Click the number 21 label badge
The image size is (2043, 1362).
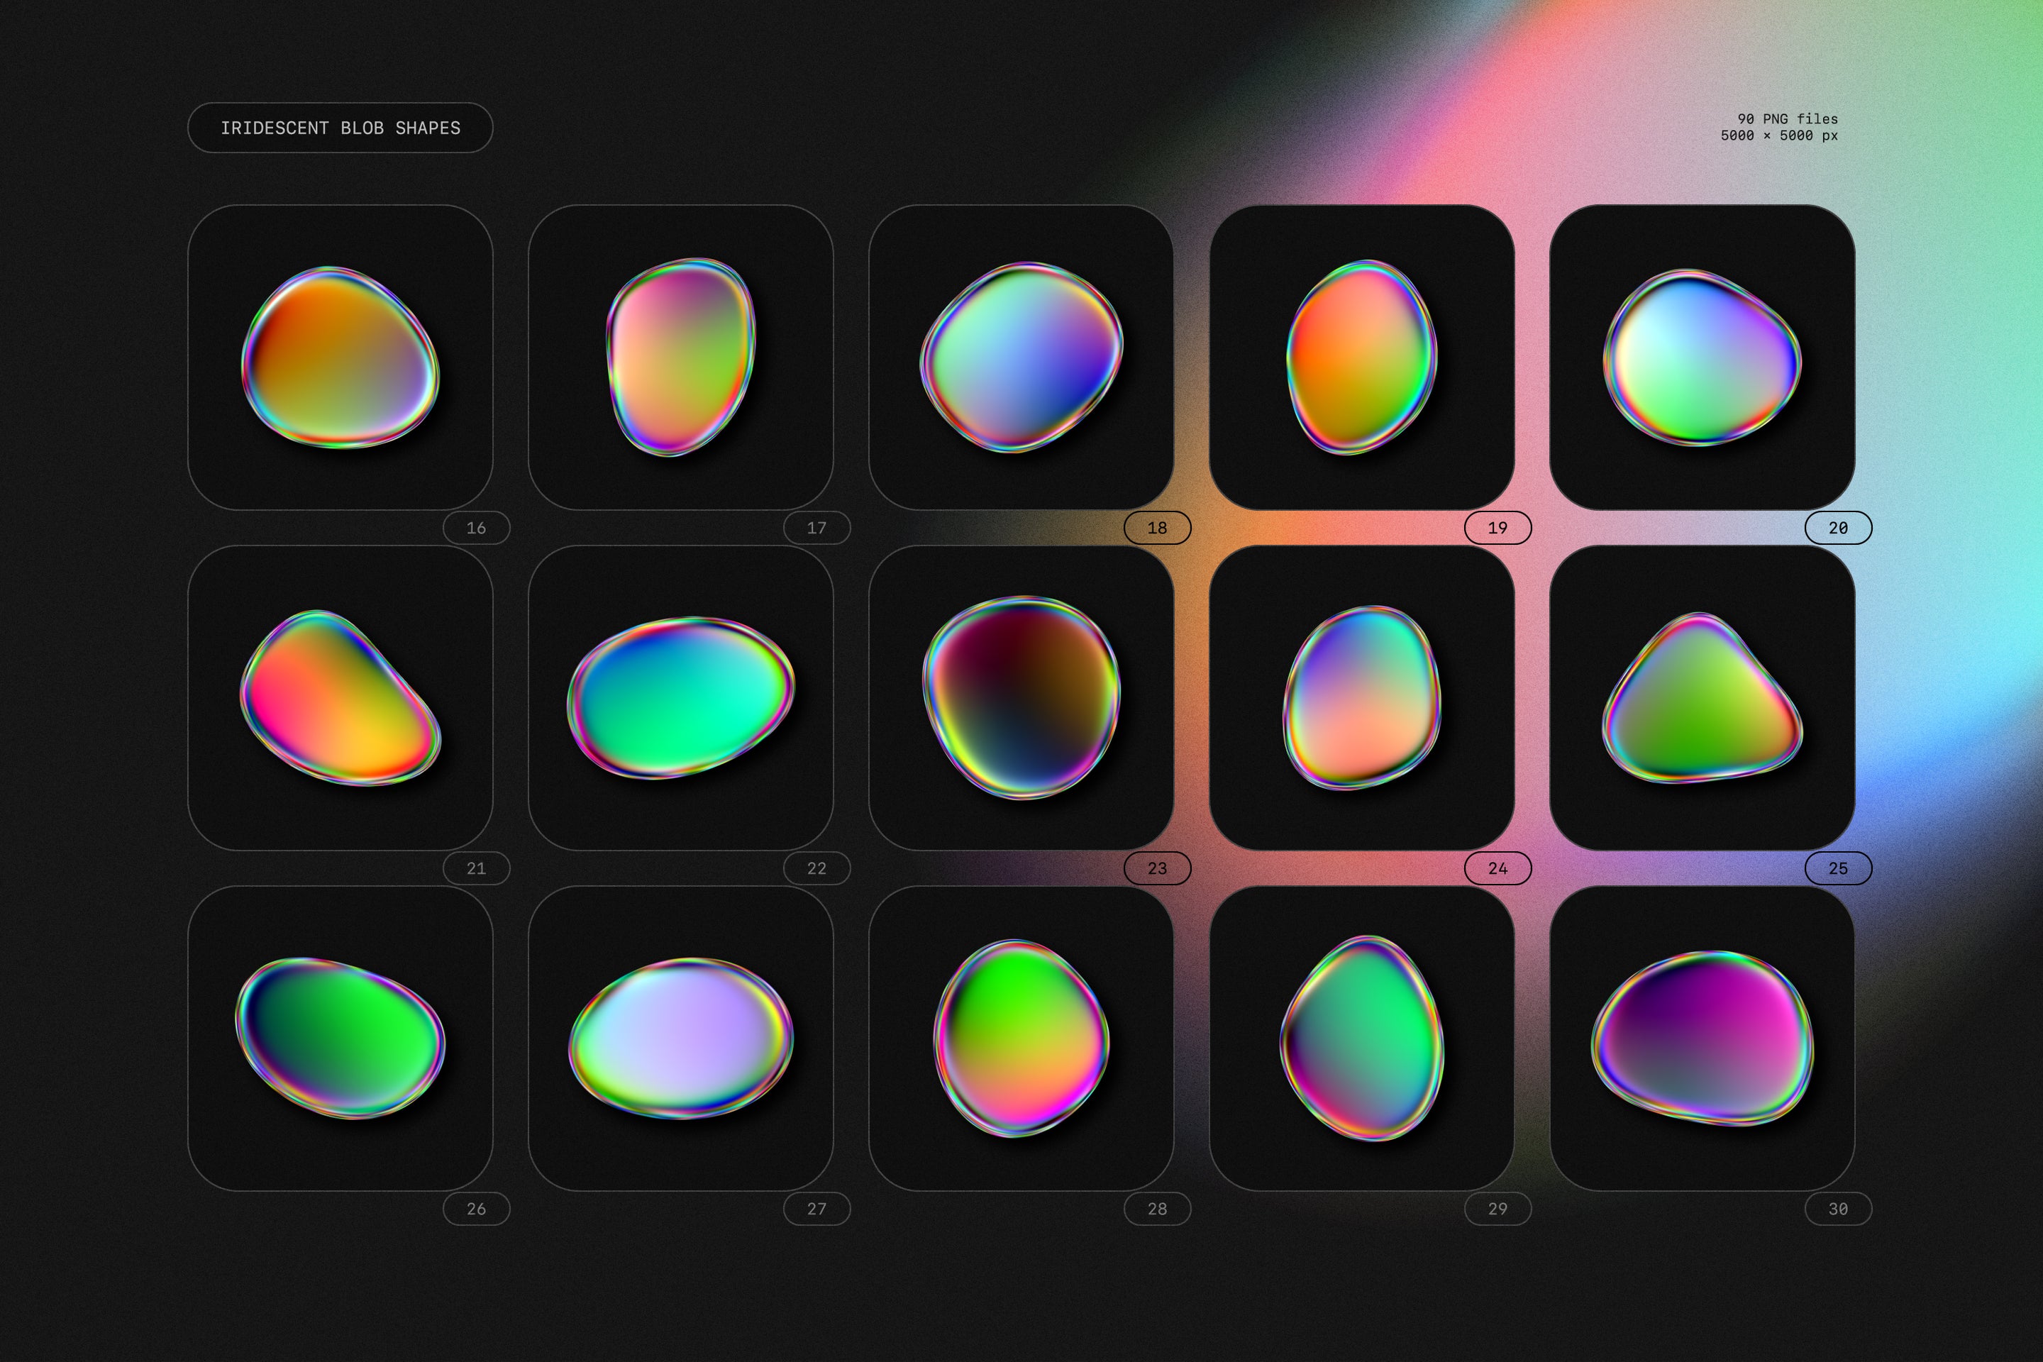click(x=475, y=868)
